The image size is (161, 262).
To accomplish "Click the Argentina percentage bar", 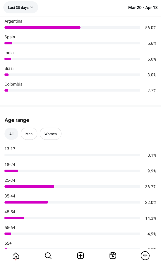I will click(x=72, y=27).
